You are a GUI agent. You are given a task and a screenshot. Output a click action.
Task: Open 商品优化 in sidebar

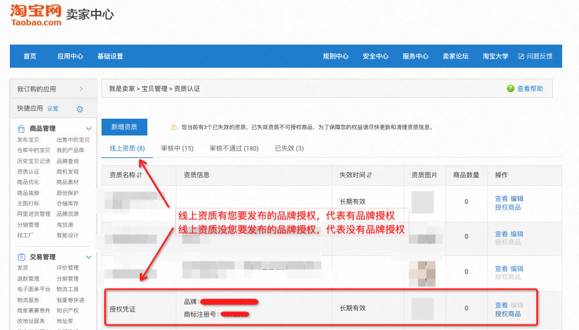28,182
